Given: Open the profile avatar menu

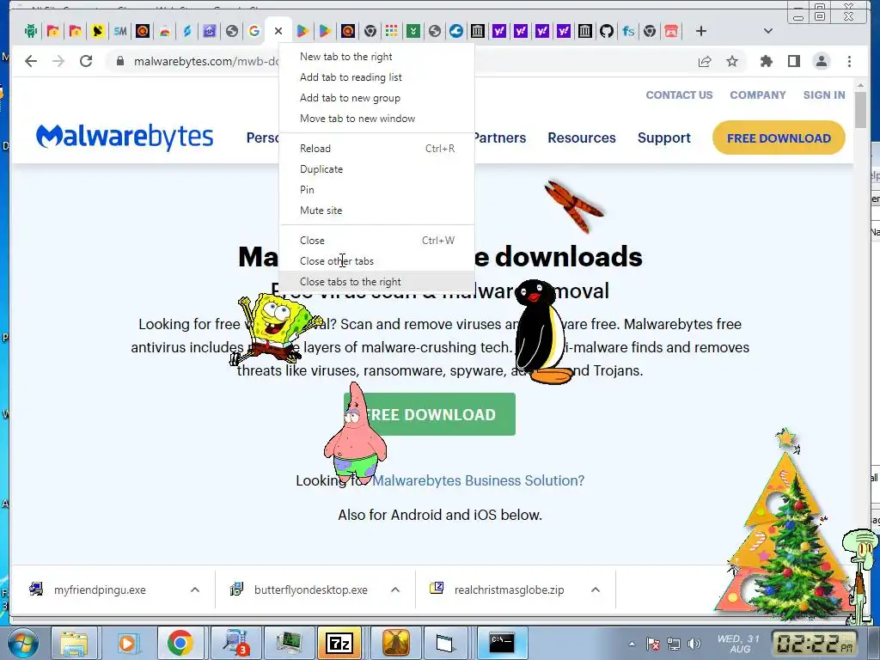Looking at the screenshot, I should click(x=821, y=61).
